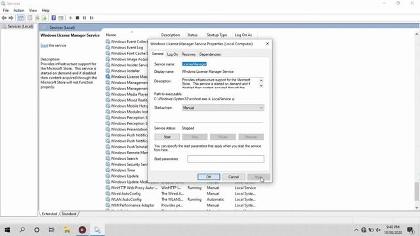The width and height of the screenshot is (420, 236).
Task: Select the Windows Event Log row
Action: coord(126,48)
